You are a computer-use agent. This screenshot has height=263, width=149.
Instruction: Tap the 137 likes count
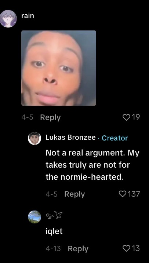point(134,194)
